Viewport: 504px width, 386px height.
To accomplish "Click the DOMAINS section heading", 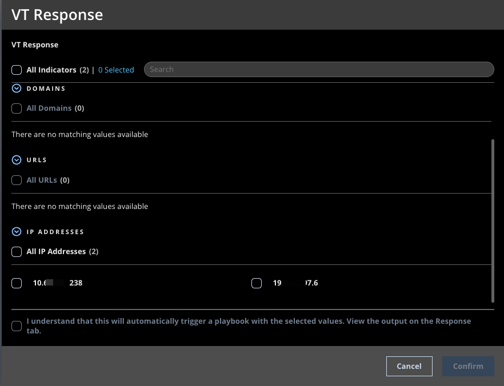I will tap(46, 89).
